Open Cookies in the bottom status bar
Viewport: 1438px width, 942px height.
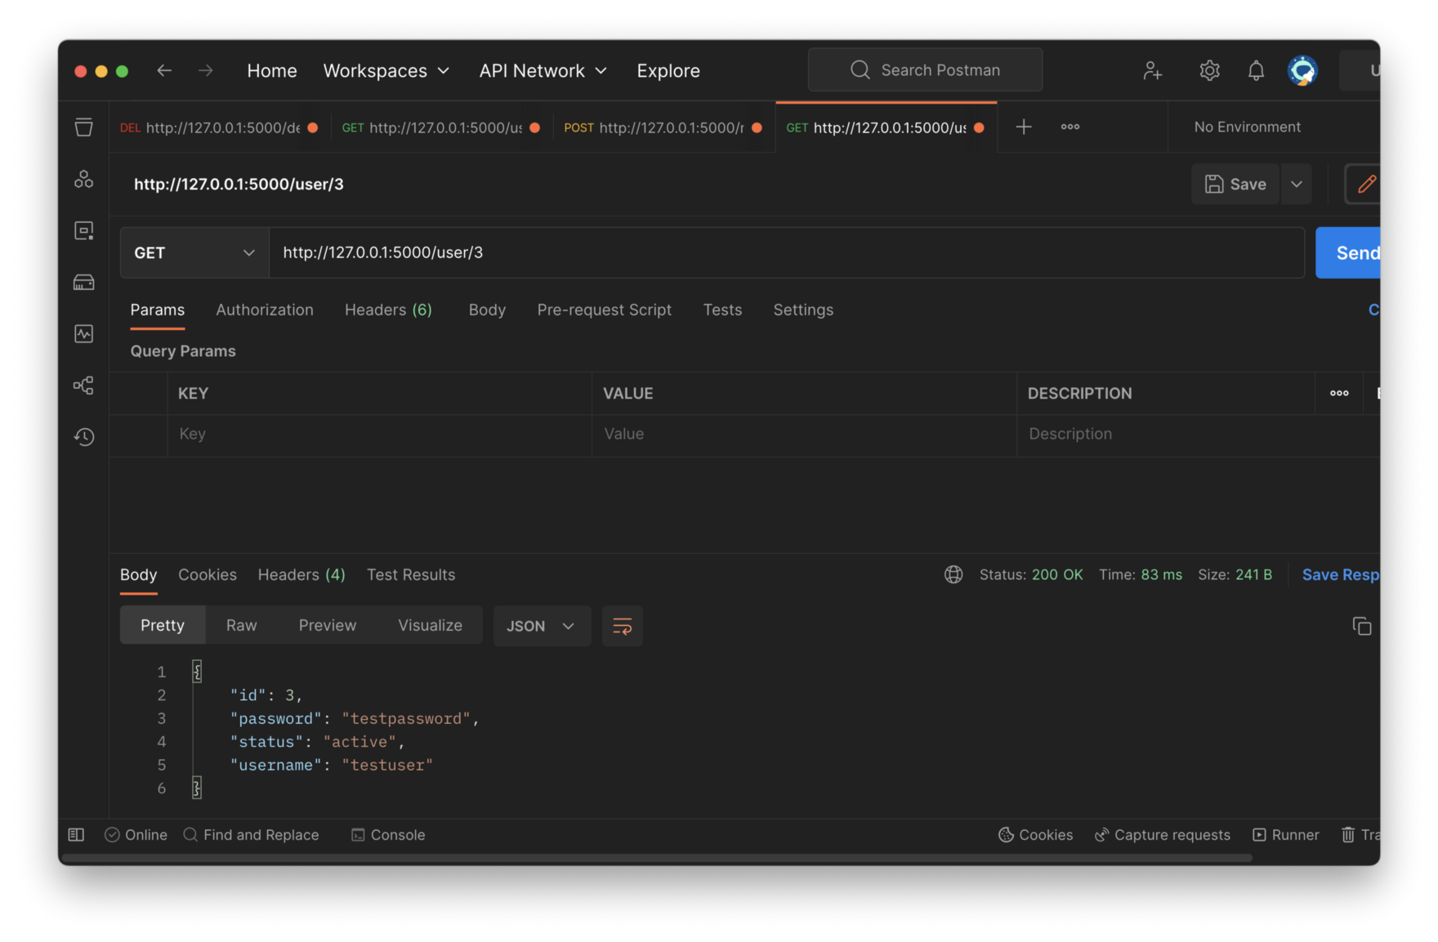click(x=1035, y=834)
